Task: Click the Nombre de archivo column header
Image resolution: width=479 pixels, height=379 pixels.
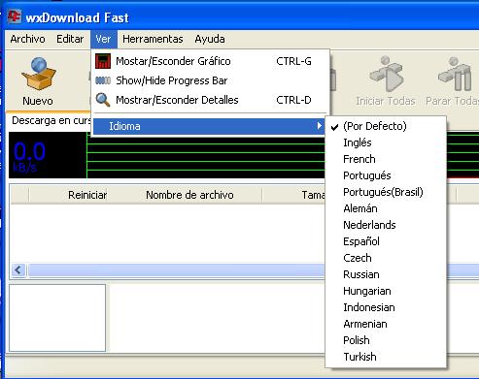Action: click(x=189, y=195)
